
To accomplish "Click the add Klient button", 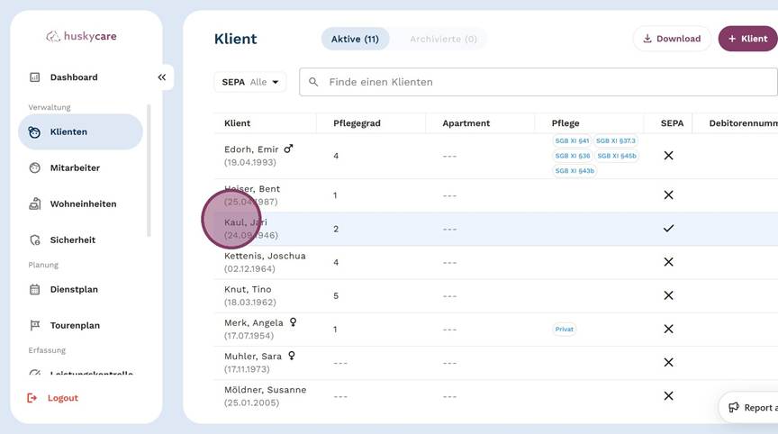I will 747,39.
